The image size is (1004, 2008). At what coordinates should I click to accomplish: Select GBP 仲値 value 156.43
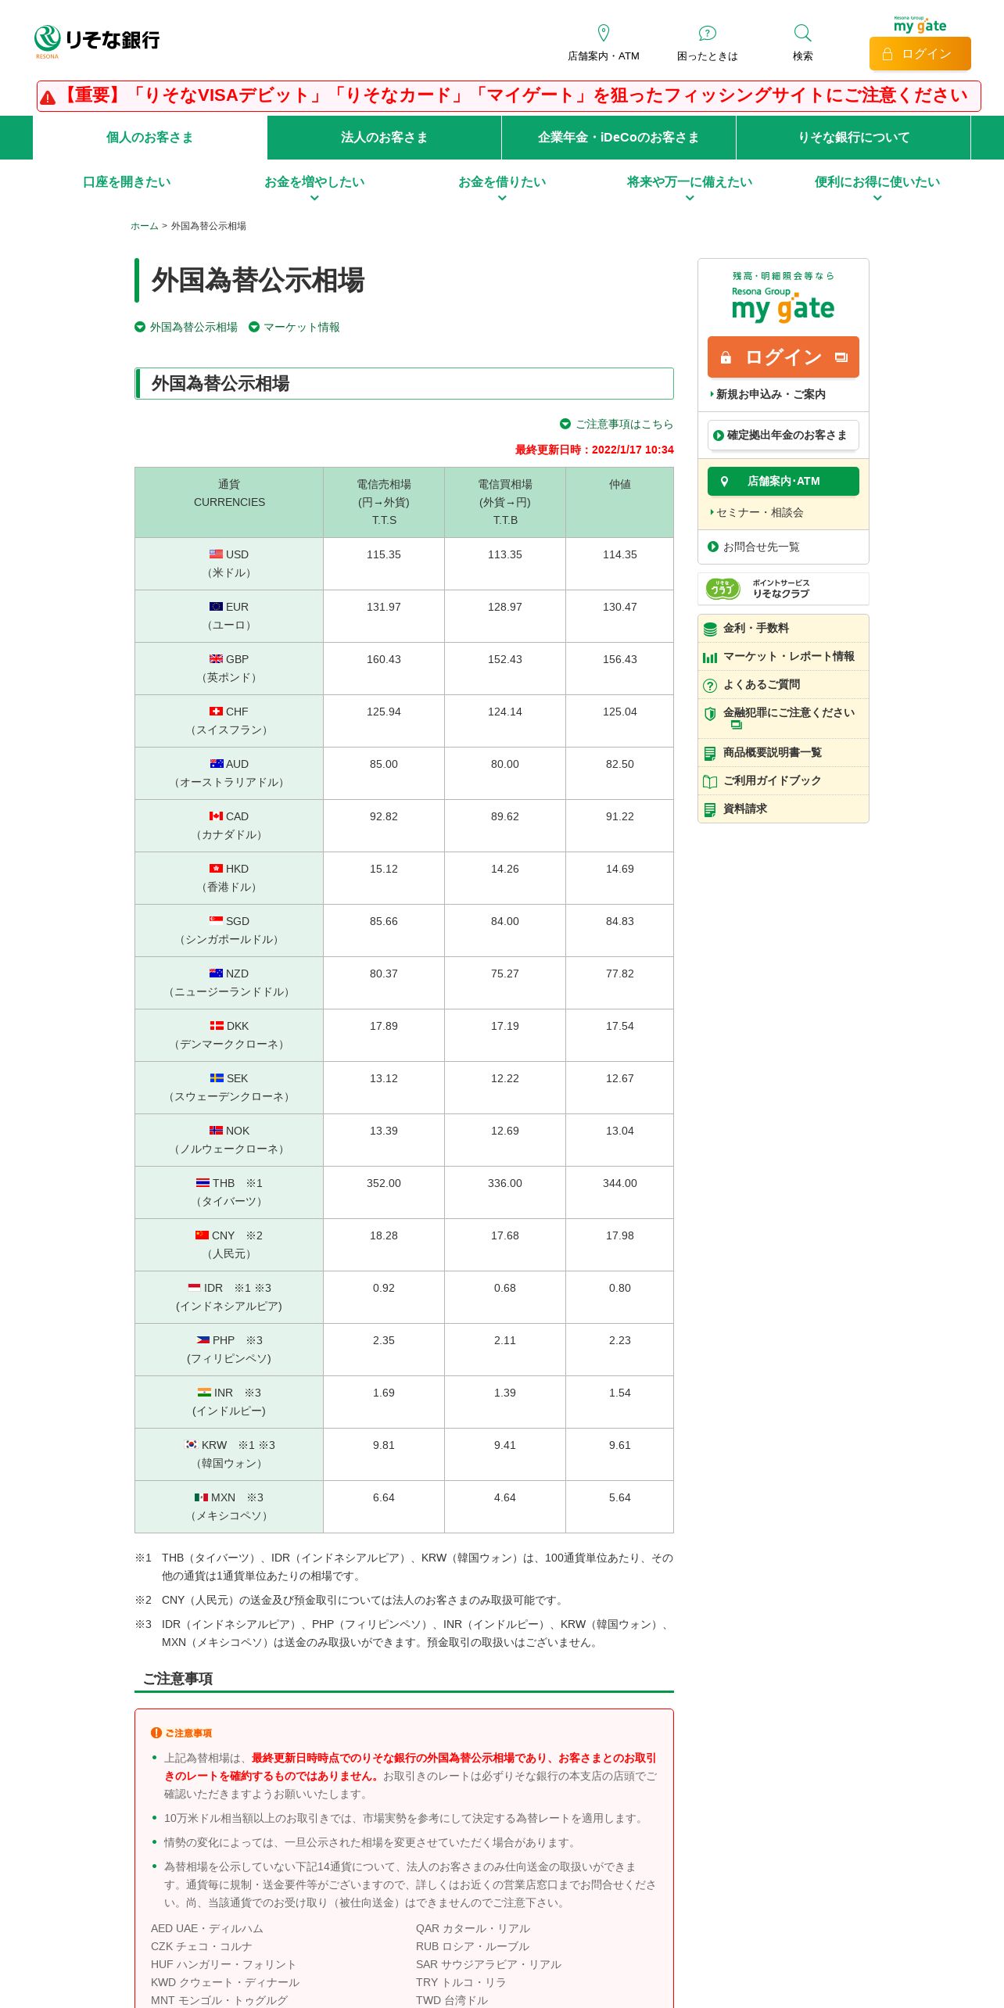(620, 659)
